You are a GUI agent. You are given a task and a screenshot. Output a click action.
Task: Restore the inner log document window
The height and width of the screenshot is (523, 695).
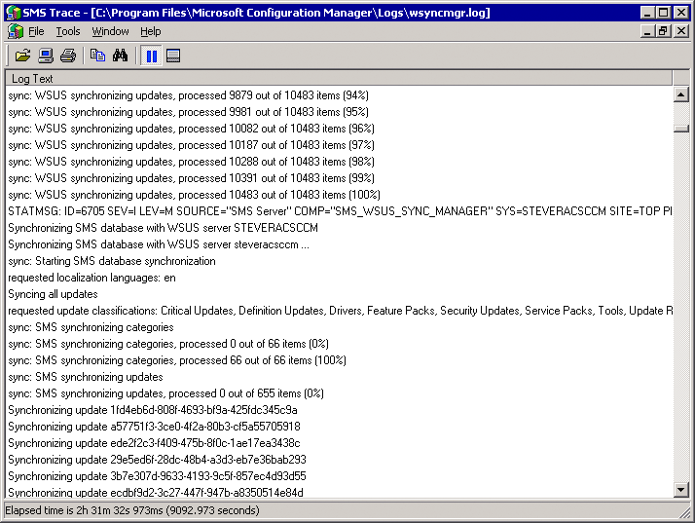tap(664, 31)
